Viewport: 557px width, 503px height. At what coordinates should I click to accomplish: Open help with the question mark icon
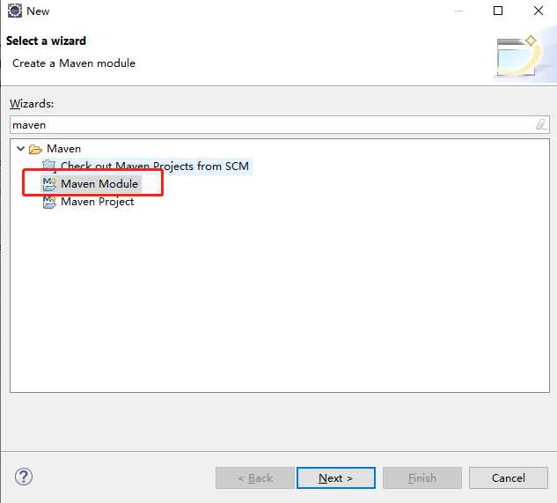pyautogui.click(x=24, y=477)
